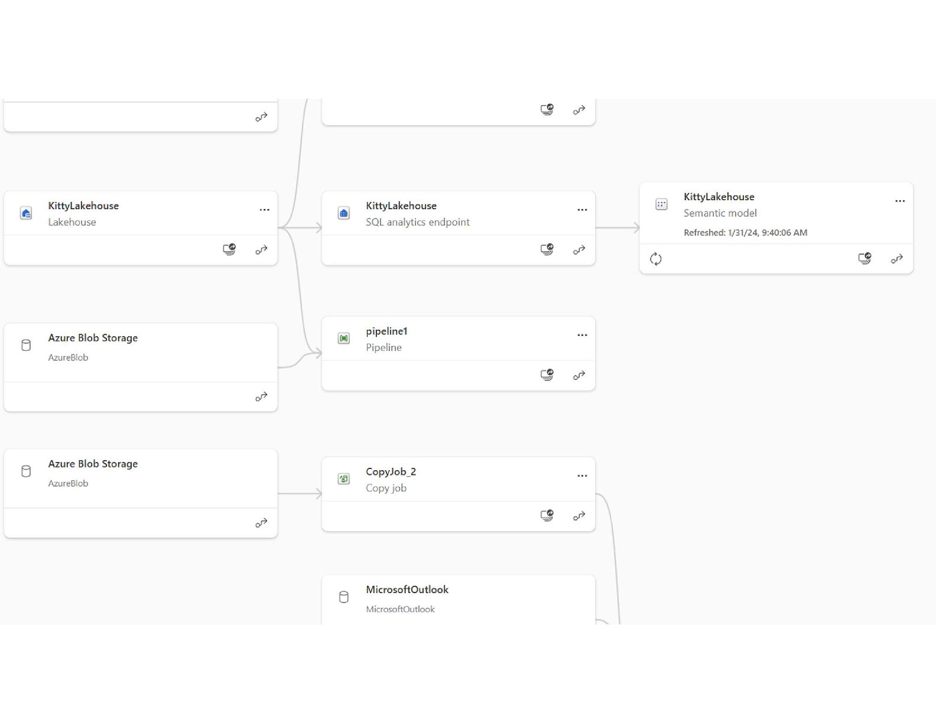
Task: Open more options for SQL analytics endpoint
Action: point(583,210)
